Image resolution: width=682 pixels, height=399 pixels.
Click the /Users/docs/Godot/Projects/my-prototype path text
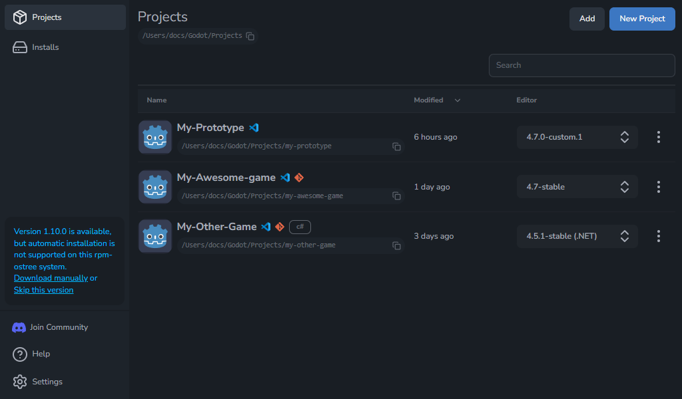[x=256, y=146]
